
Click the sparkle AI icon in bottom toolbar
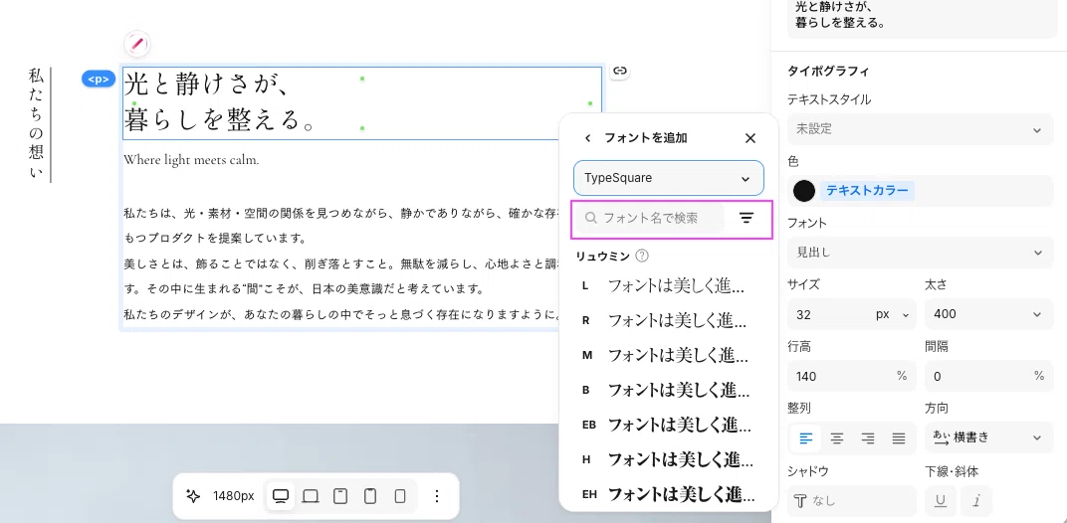193,496
